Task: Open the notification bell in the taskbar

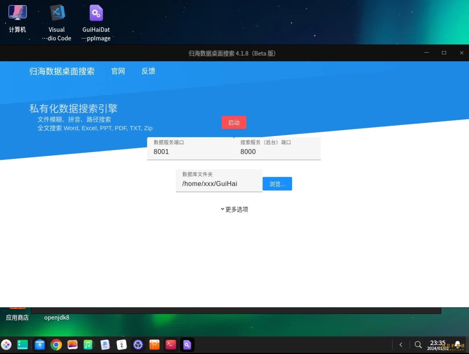Action: click(x=458, y=344)
